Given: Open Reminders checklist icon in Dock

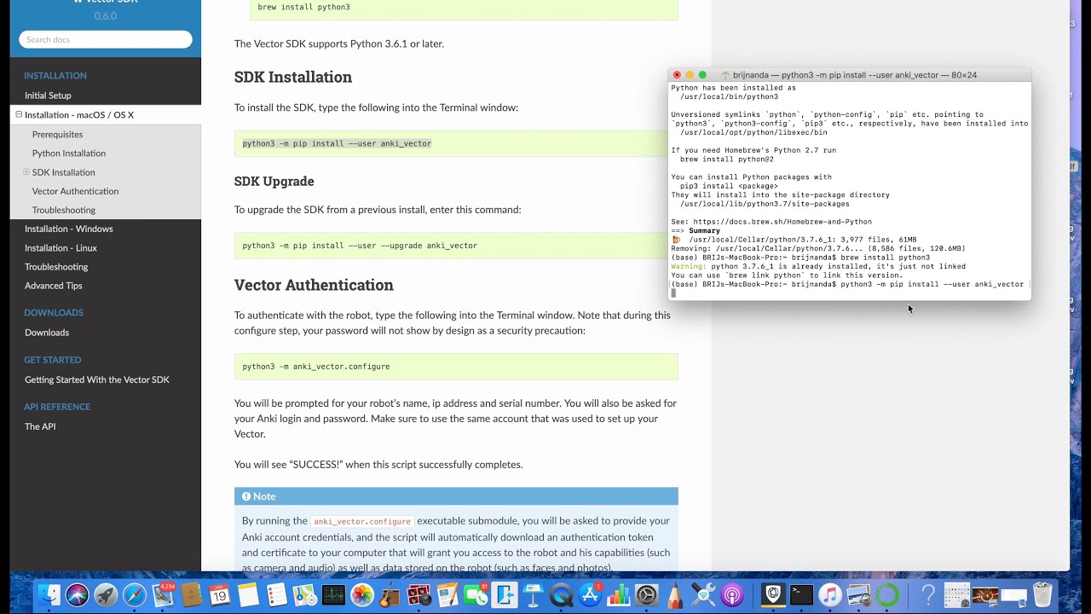Looking at the screenshot, I should tap(276, 594).
